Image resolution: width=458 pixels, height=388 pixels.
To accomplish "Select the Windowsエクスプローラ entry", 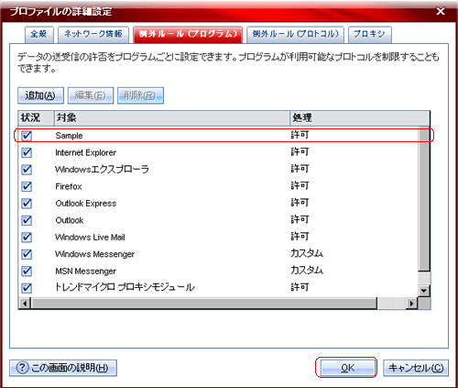I will point(102,170).
